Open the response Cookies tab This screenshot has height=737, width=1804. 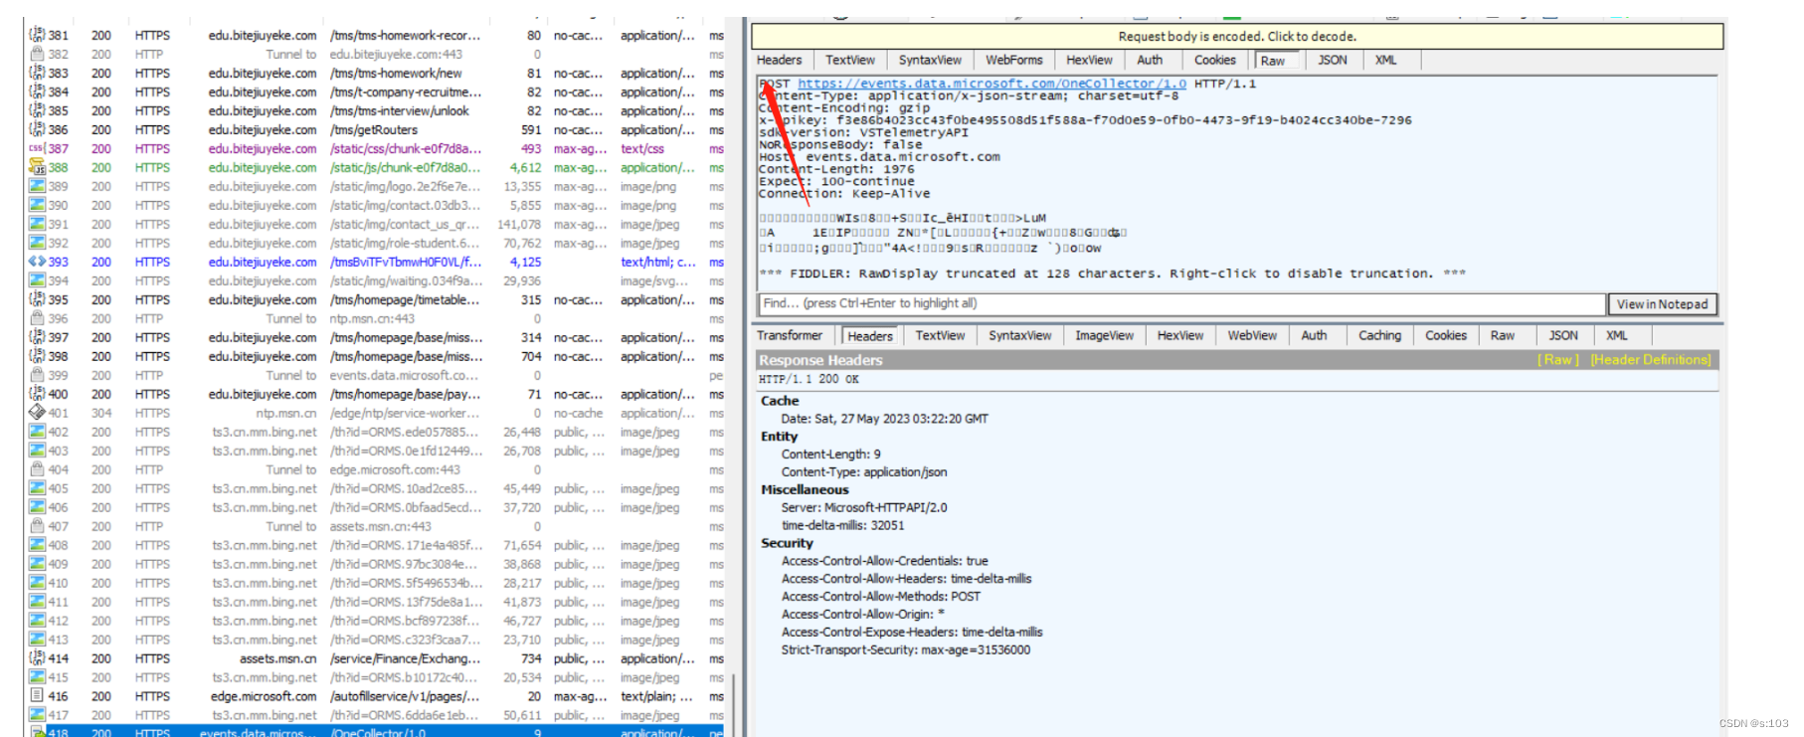(x=1446, y=336)
